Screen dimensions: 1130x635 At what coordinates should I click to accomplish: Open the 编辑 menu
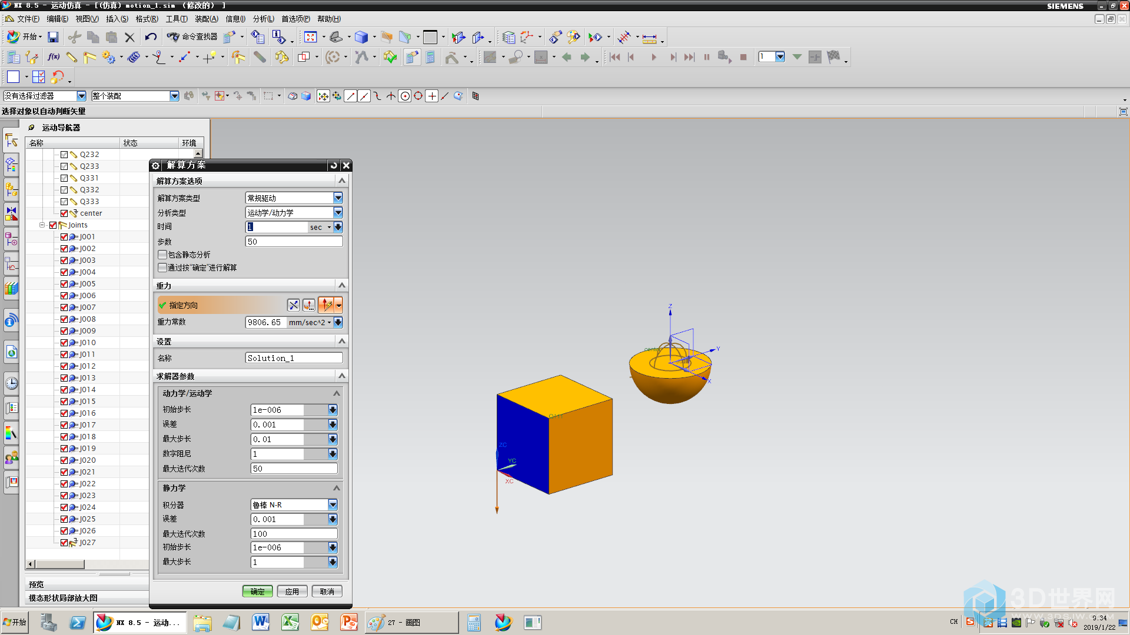coord(57,19)
